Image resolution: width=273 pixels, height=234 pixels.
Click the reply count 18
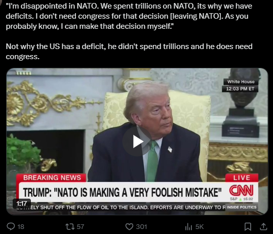point(21,227)
